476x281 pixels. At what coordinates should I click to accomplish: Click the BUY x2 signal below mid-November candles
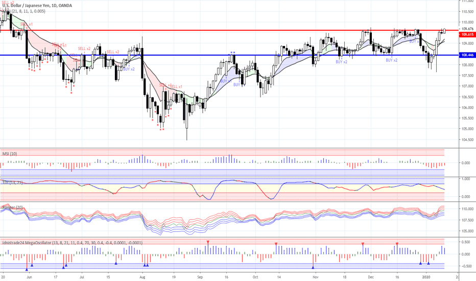click(x=341, y=62)
